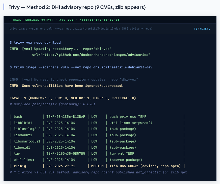This screenshot has height=184, width=220.
Task: Click 'Some vulnerabilities have been ignored/suppressed.' line
Action: click(x=67, y=86)
